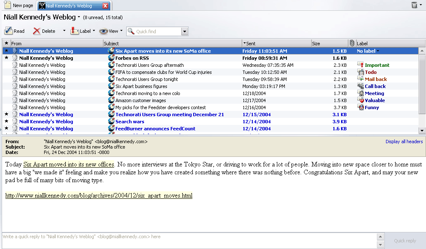426x249 pixels.
Task: Select the Technorati Users Group tonight message
Action: (x=210, y=79)
